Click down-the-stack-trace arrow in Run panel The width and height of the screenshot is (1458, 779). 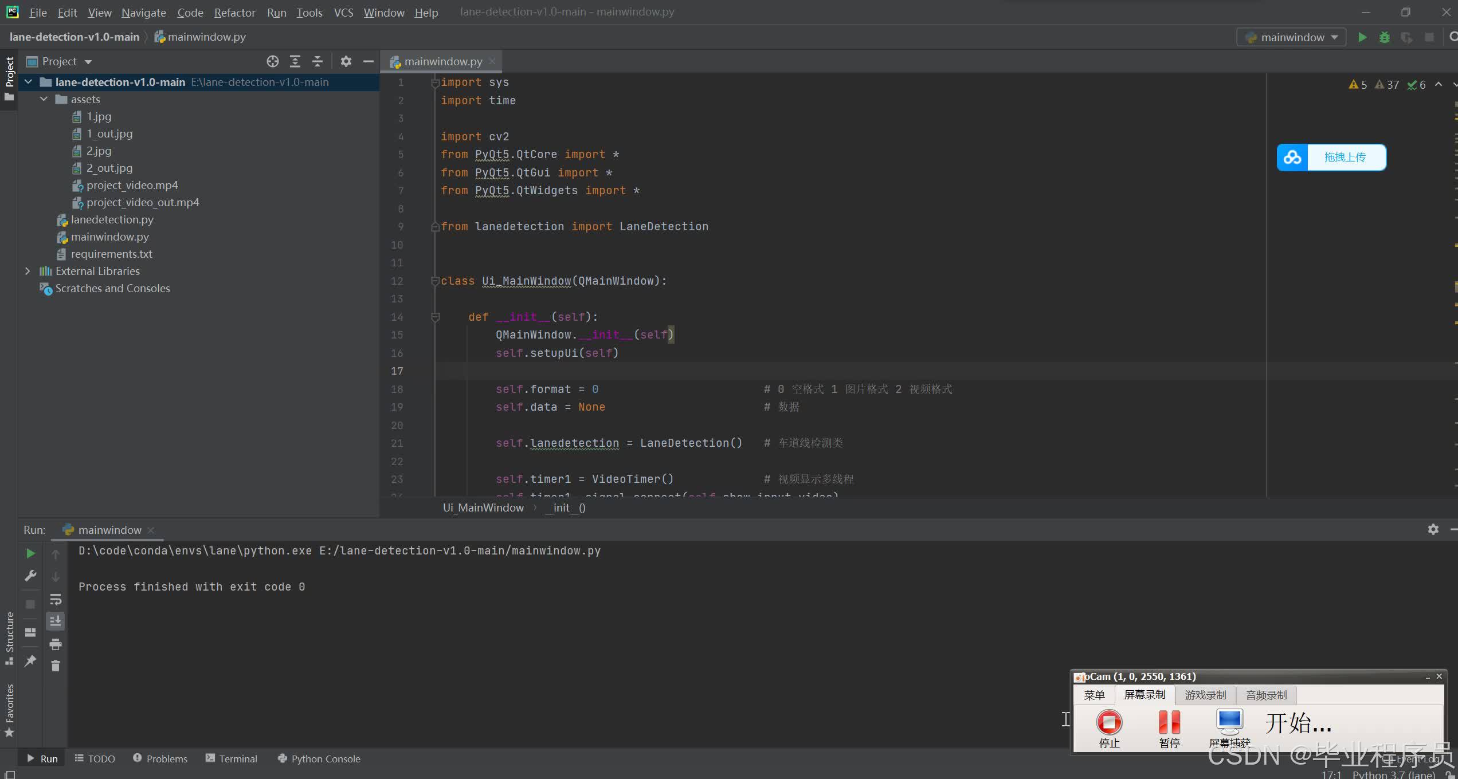point(56,577)
